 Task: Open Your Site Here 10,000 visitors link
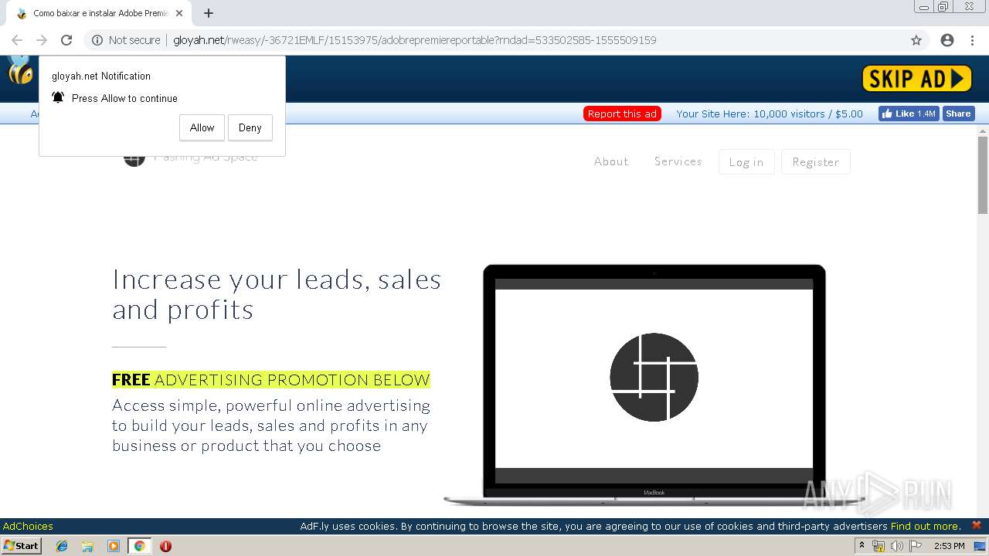pyautogui.click(x=770, y=114)
